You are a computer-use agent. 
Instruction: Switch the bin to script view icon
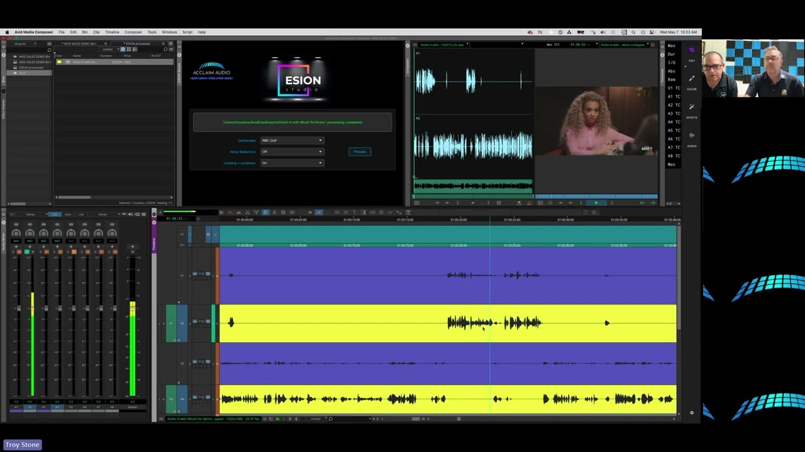(135, 50)
